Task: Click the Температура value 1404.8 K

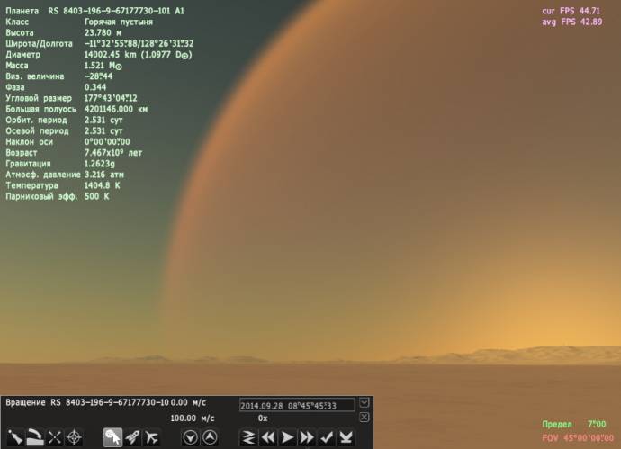Action: pyautogui.click(x=102, y=185)
